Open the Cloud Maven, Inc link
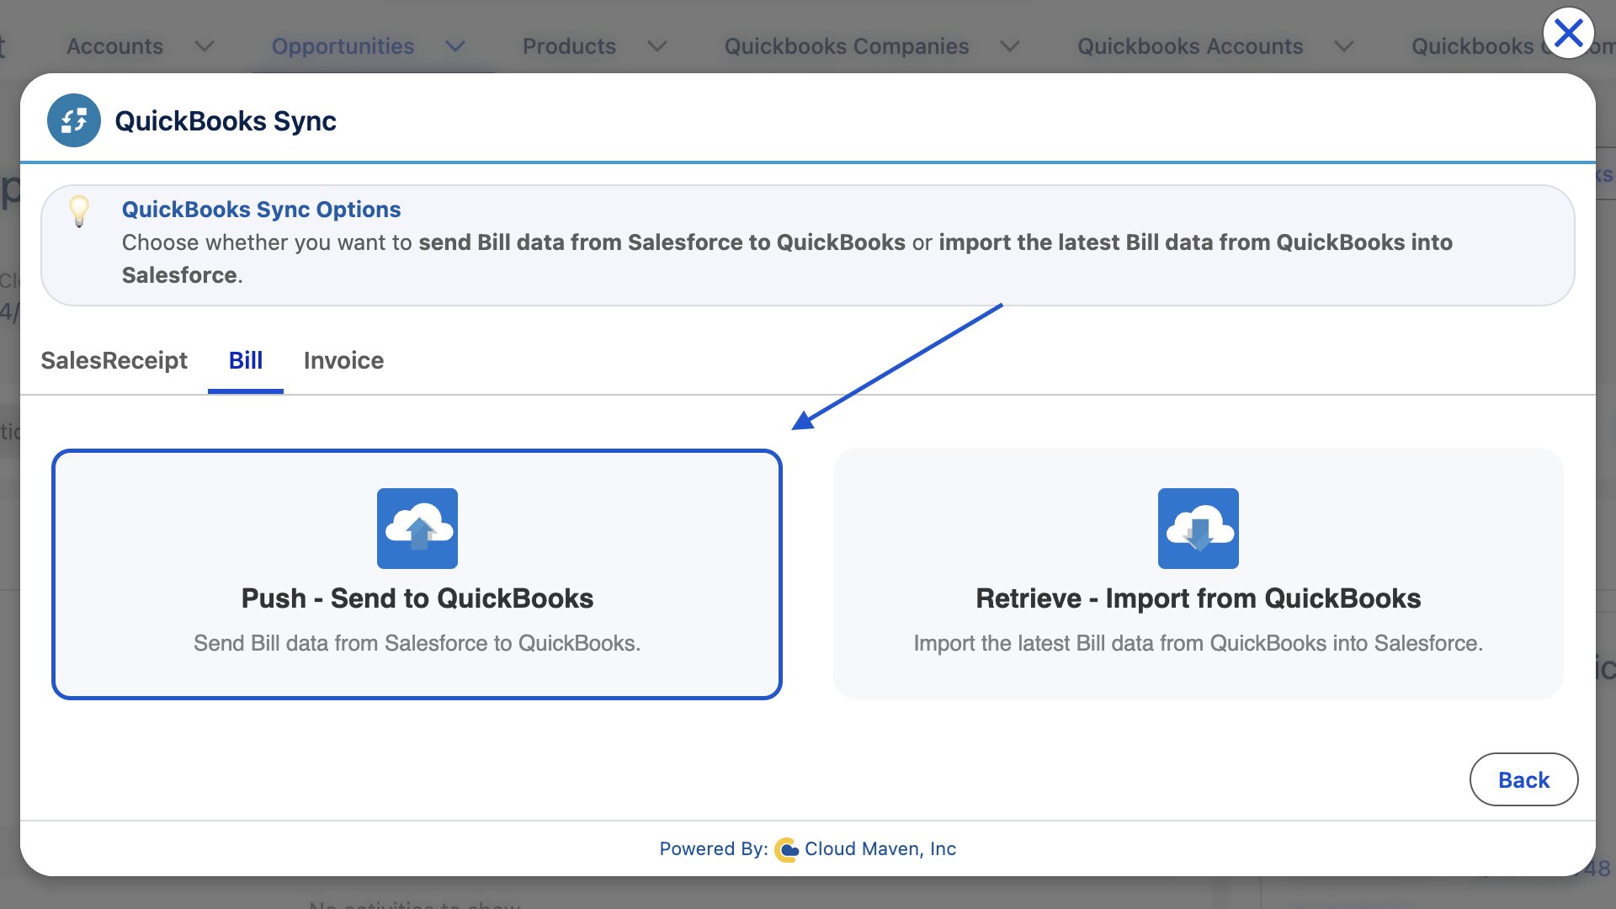1616x909 pixels. [880, 849]
